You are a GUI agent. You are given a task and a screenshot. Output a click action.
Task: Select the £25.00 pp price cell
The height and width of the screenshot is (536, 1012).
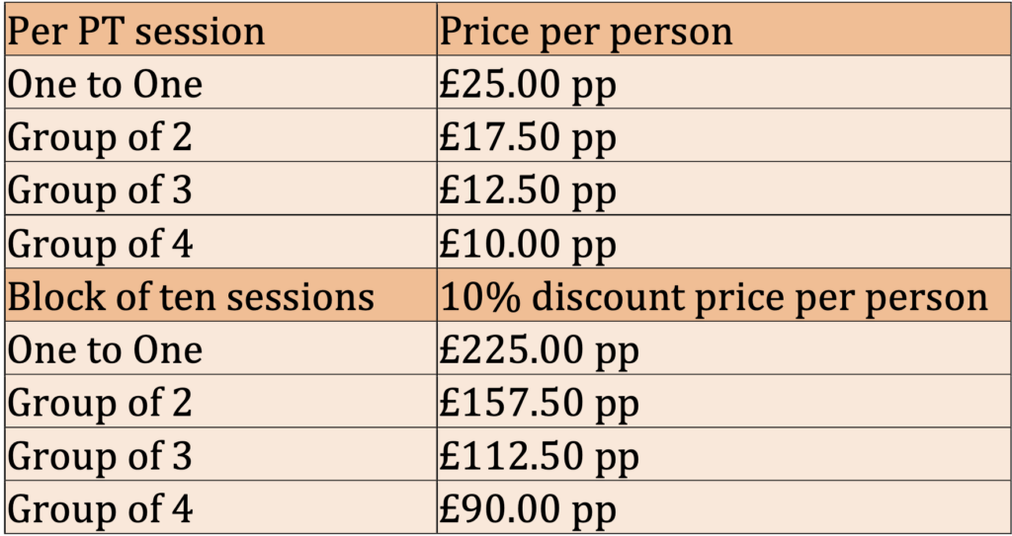pos(724,82)
